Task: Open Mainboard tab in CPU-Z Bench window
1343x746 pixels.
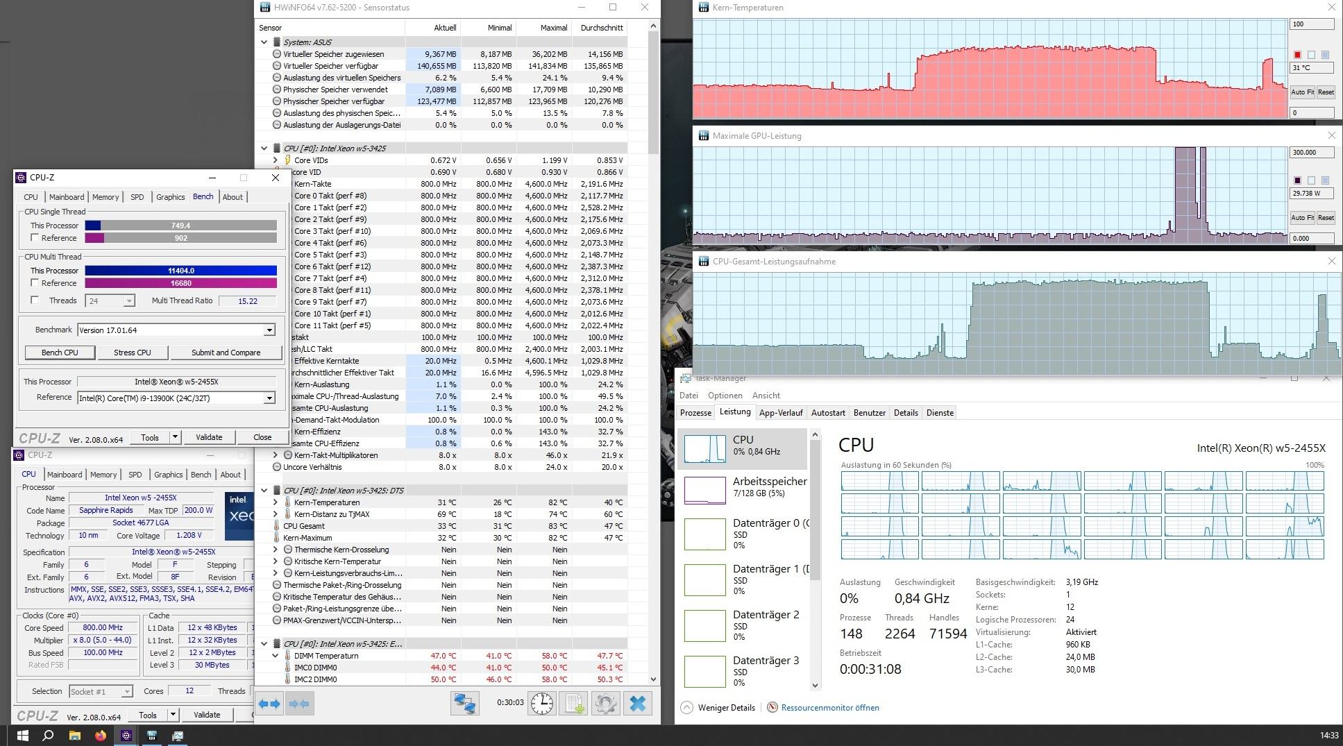Action: pos(67,197)
